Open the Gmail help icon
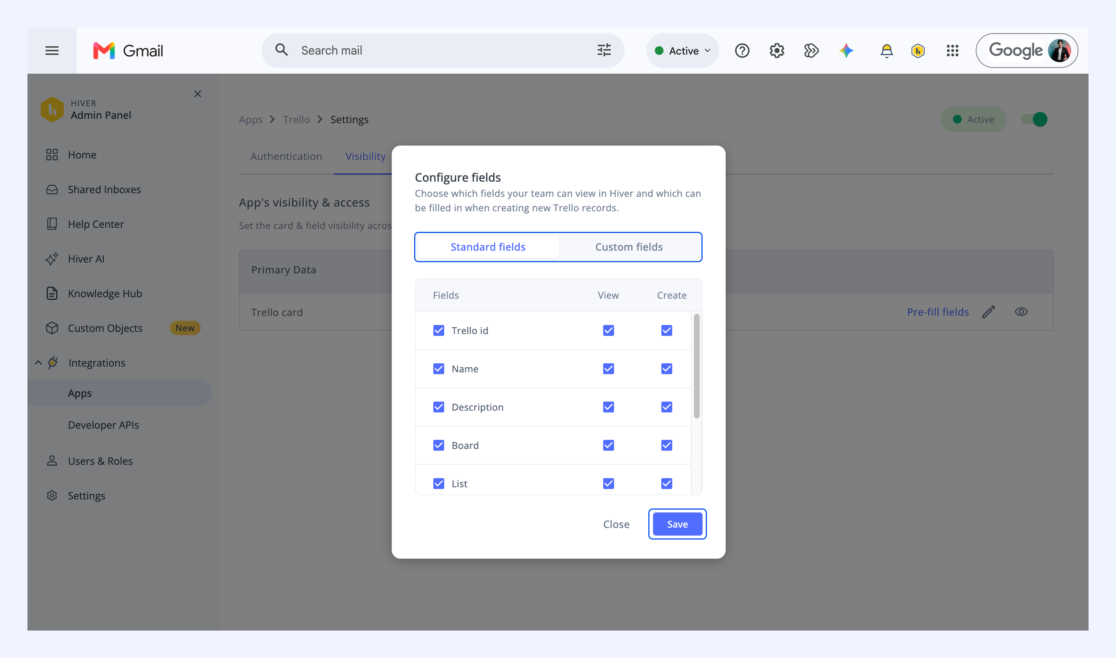This screenshot has width=1116, height=658. coord(742,51)
